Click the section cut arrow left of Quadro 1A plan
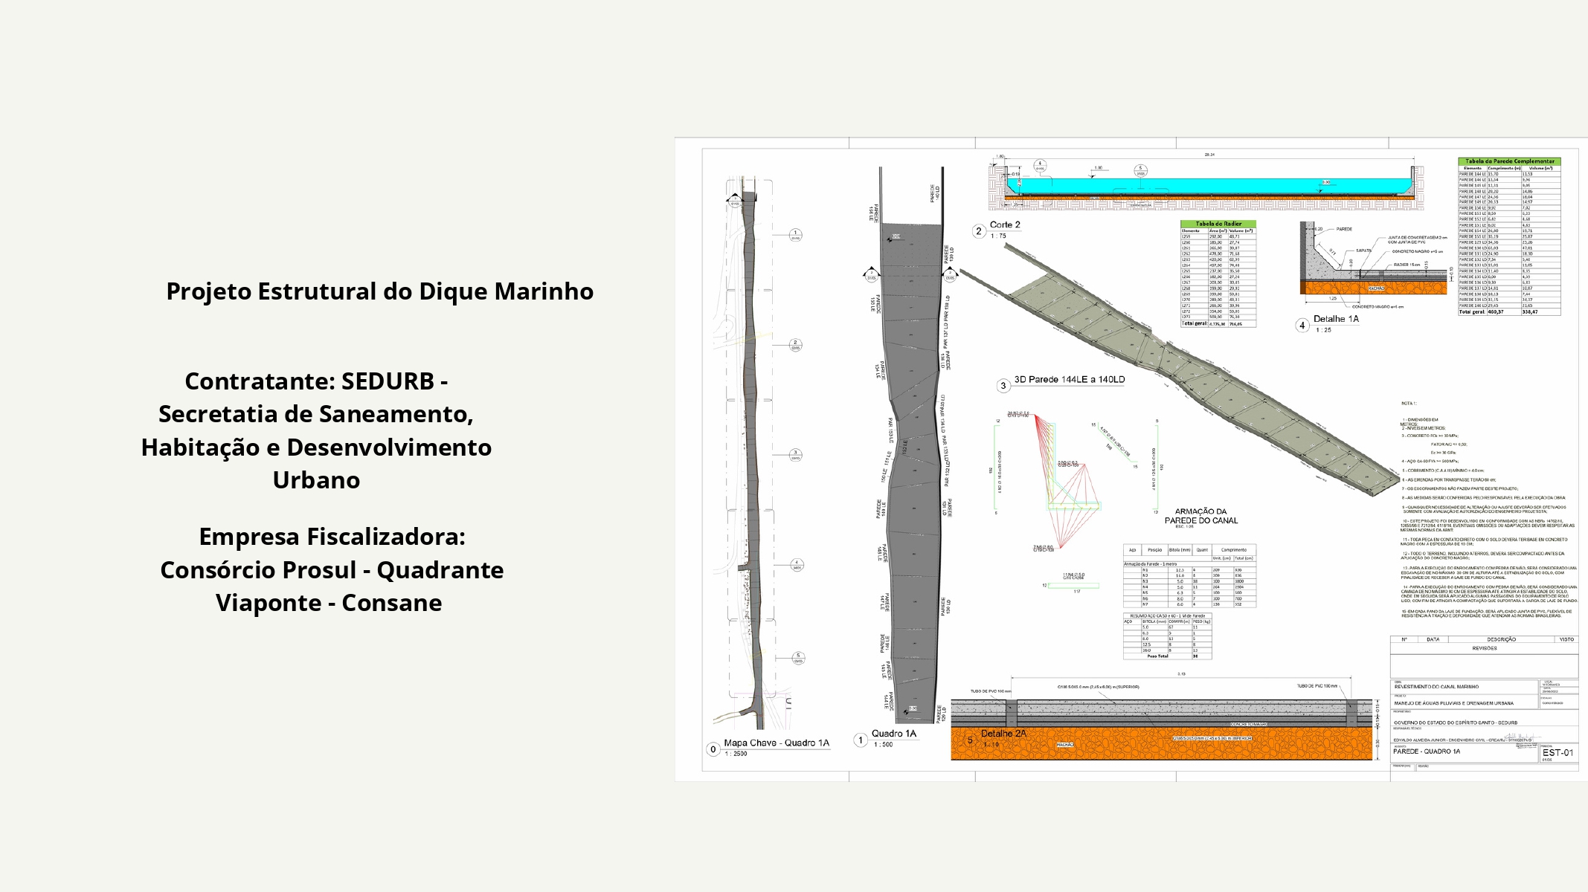The width and height of the screenshot is (1588, 892). [871, 275]
